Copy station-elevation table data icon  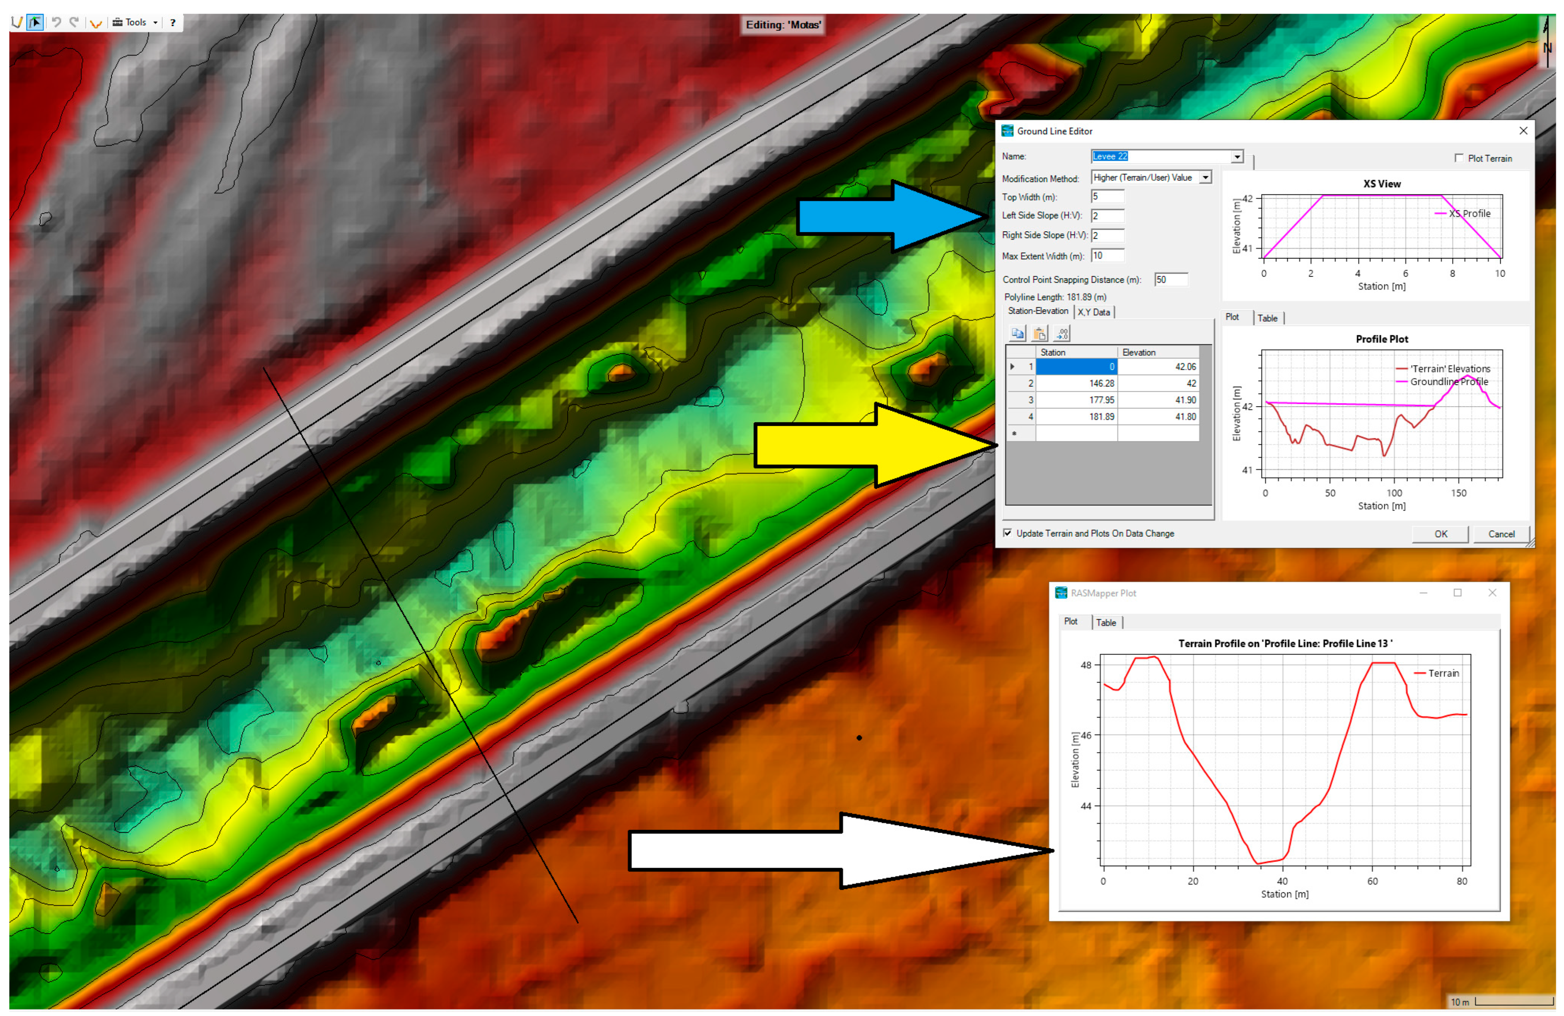click(1017, 333)
